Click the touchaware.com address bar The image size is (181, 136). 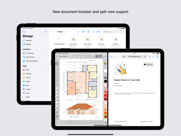pyautogui.click(x=134, y=56)
